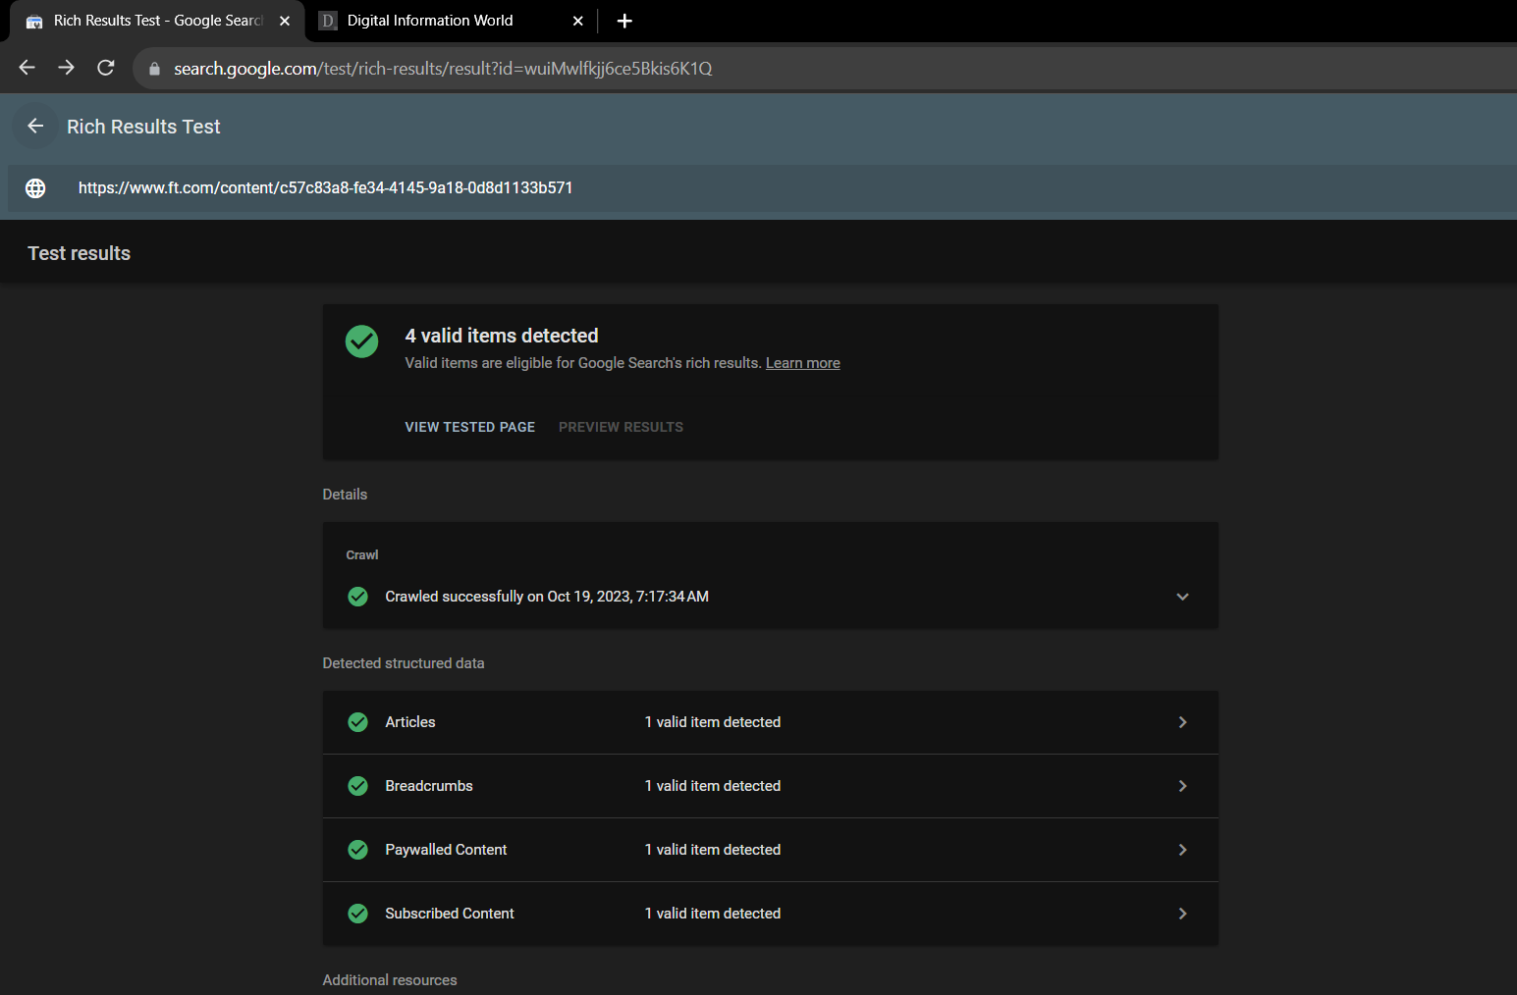Select the Rich Results Test browser tab
The height and width of the screenshot is (995, 1517).
(x=157, y=21)
